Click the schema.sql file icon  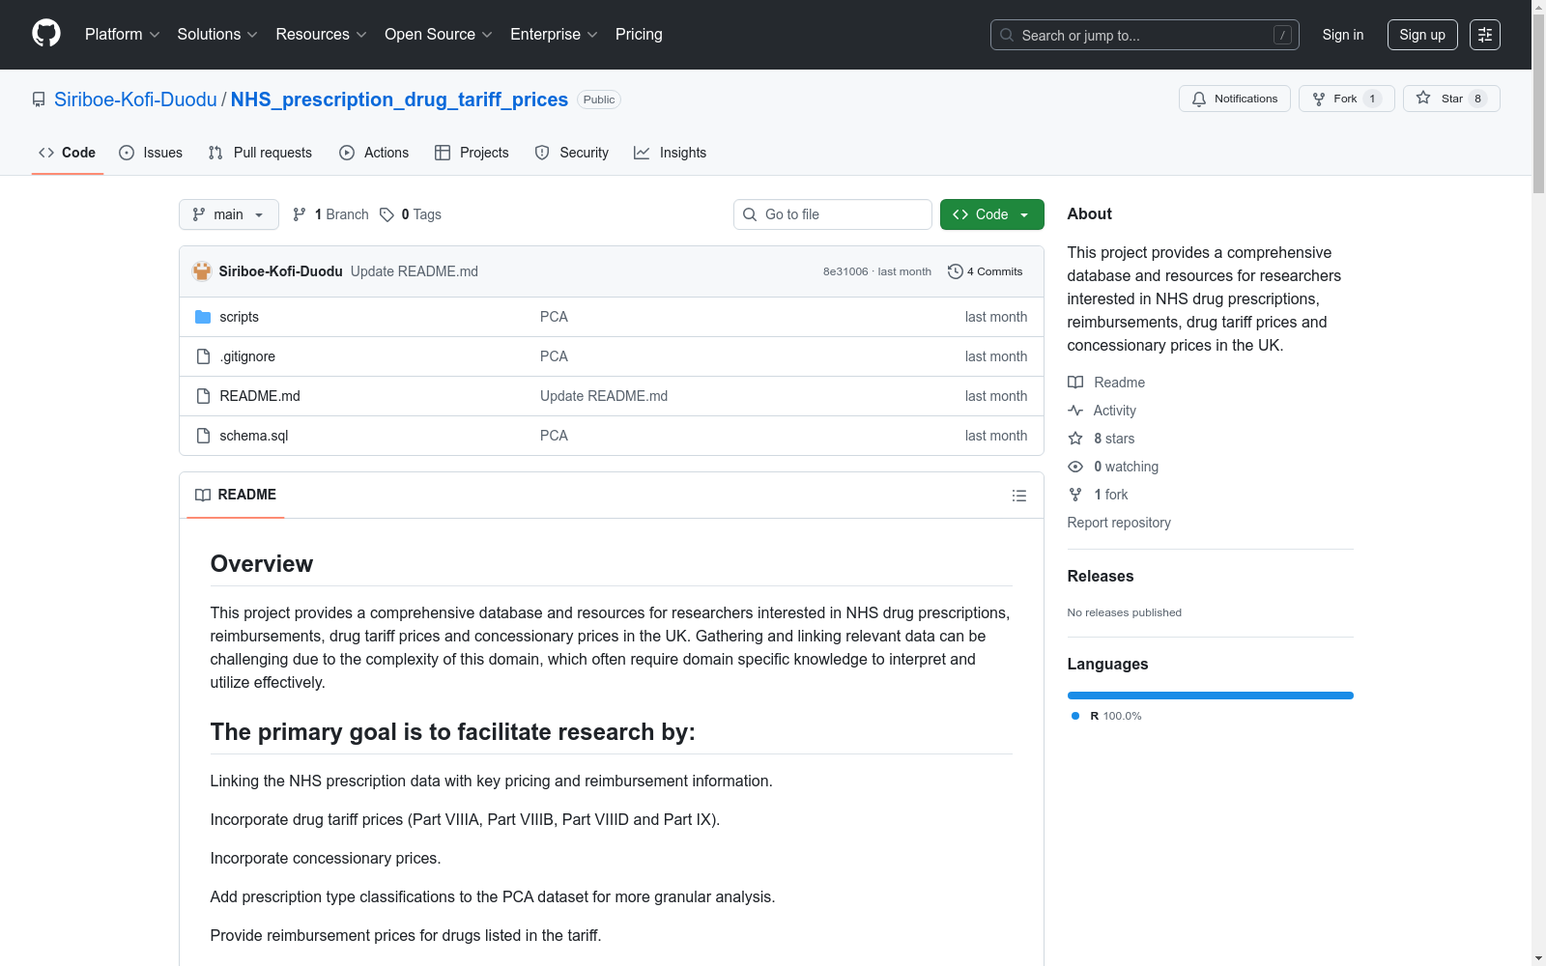click(203, 436)
